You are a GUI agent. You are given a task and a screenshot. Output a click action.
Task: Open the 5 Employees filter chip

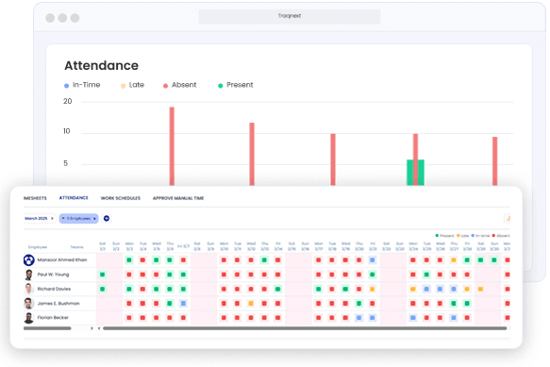(79, 218)
